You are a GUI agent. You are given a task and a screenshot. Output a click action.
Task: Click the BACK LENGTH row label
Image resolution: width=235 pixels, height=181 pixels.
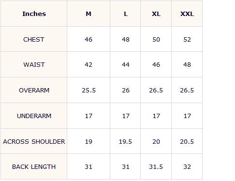pyautogui.click(x=34, y=167)
